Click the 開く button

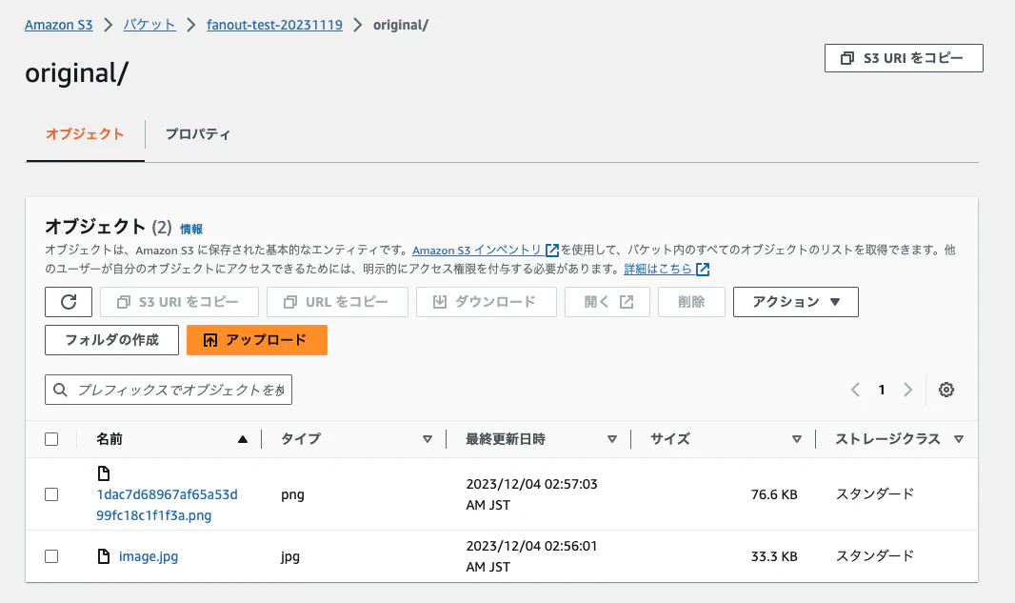[x=607, y=302]
